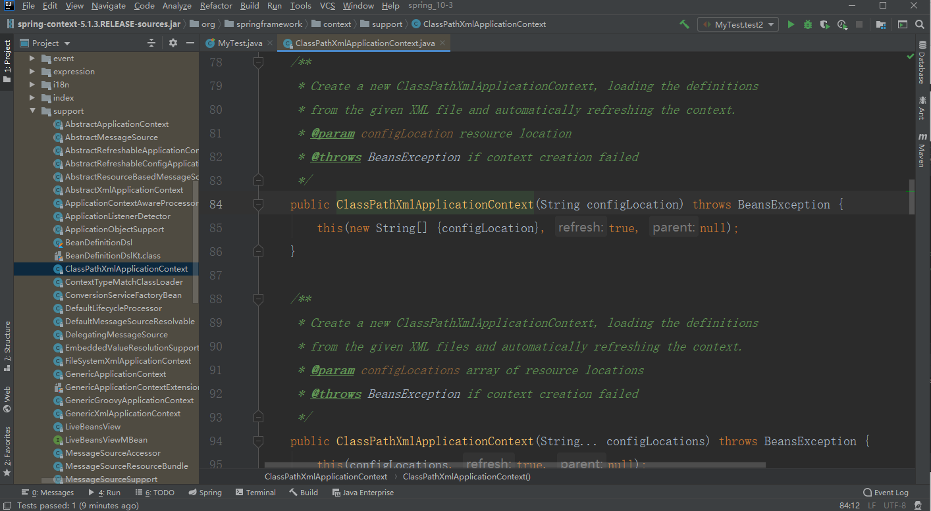The image size is (931, 511).
Task: Toggle the 1: Project side tab
Action: pos(7,62)
